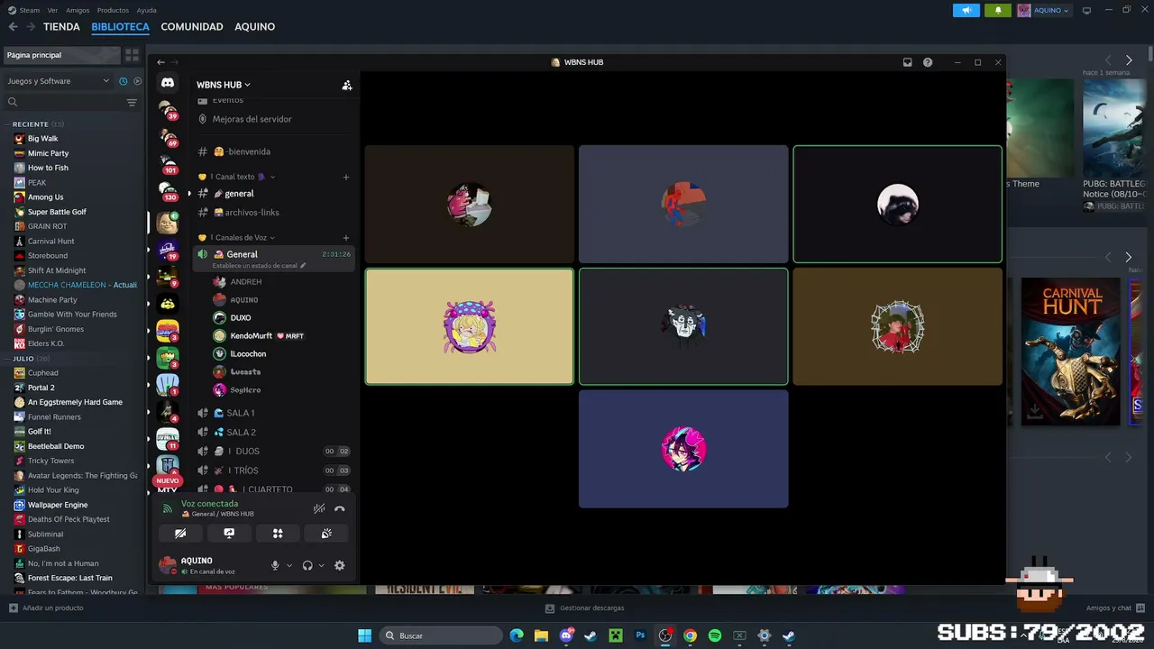1154x649 pixels.
Task: Share your screen in Discord
Action: 229,534
